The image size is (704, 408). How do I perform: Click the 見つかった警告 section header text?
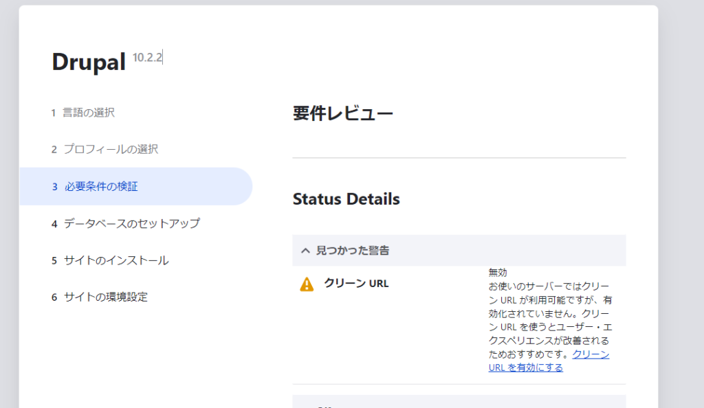click(x=353, y=251)
